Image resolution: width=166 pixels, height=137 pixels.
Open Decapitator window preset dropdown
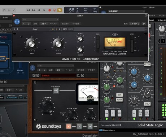[x=56, y=66]
